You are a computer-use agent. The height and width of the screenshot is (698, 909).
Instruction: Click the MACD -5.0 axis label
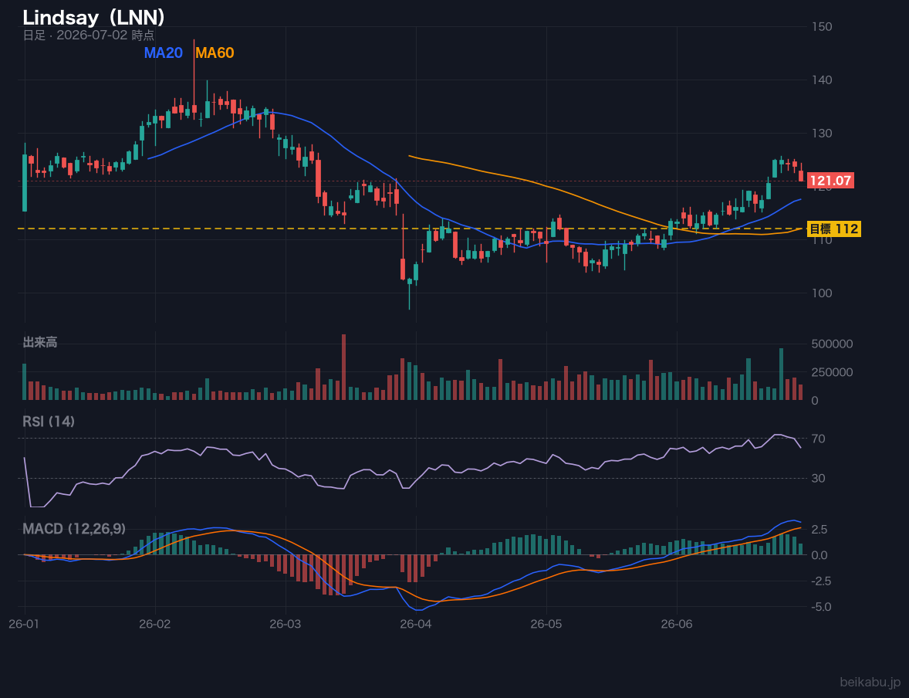pyautogui.click(x=821, y=607)
